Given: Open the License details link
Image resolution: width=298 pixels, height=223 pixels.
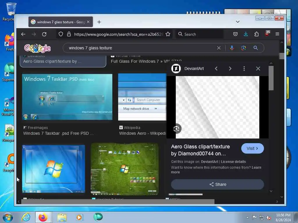Looking at the screenshot, I should pos(233,162).
